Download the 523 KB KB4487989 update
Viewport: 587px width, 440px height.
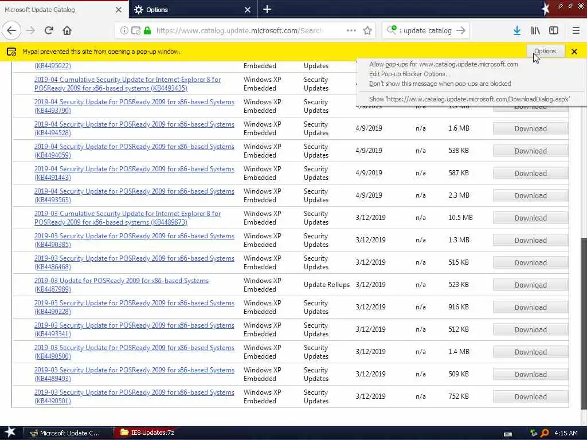pyautogui.click(x=530, y=285)
